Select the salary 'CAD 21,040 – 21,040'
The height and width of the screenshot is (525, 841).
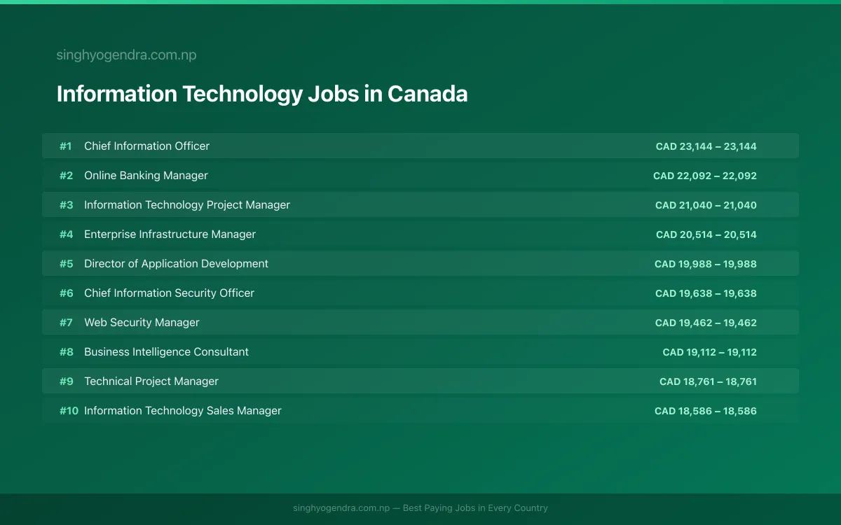[x=706, y=205]
